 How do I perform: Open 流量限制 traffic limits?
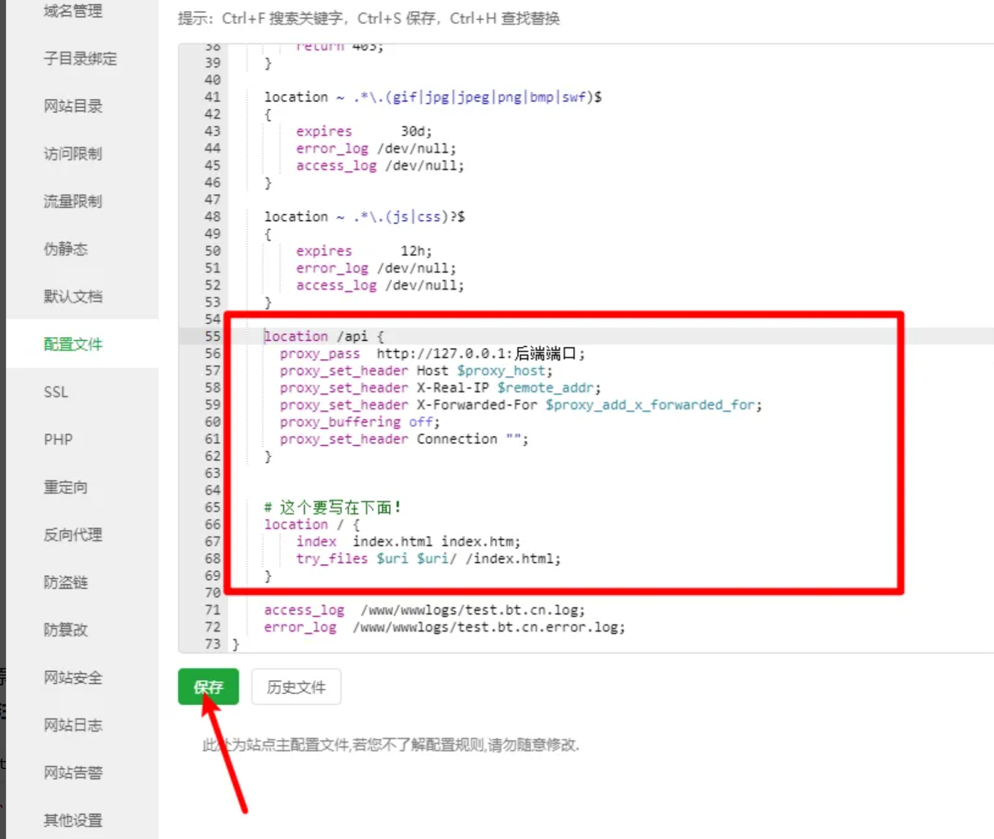tap(72, 201)
